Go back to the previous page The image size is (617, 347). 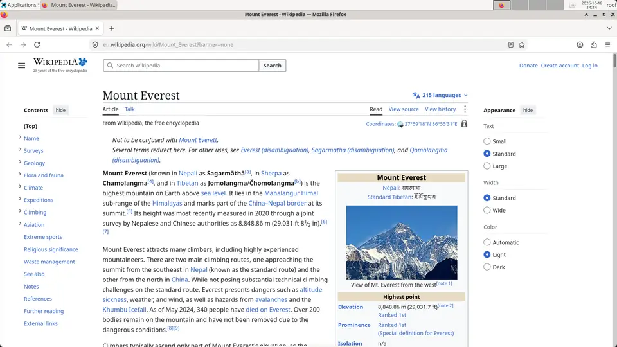(x=10, y=45)
